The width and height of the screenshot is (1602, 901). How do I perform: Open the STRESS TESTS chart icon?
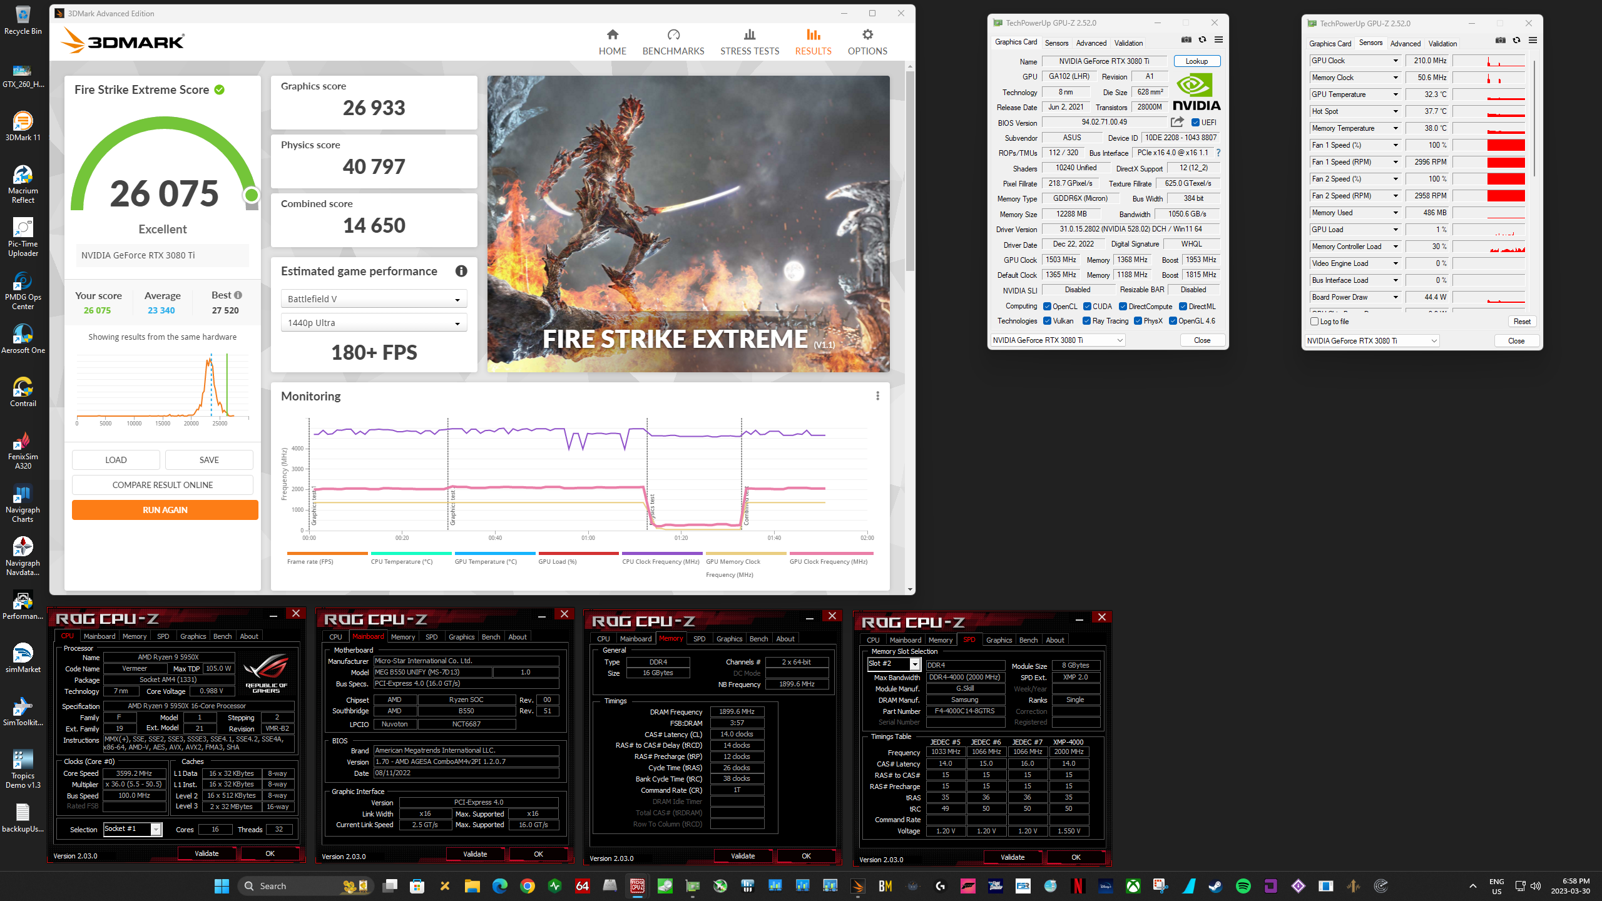tap(750, 34)
